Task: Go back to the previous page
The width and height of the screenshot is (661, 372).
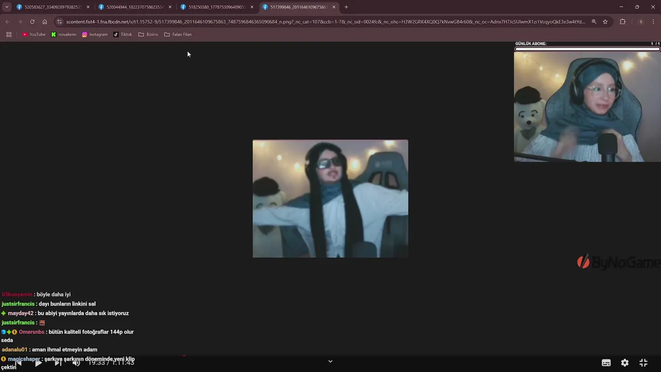Action: [7, 22]
